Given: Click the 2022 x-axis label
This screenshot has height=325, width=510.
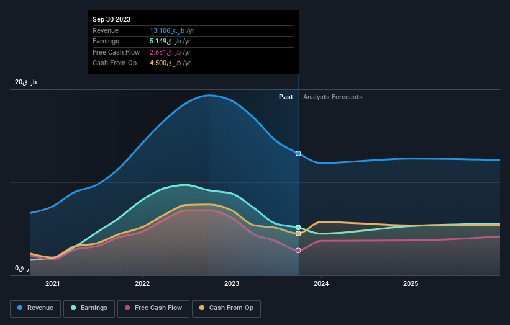Looking at the screenshot, I should 142,284.
